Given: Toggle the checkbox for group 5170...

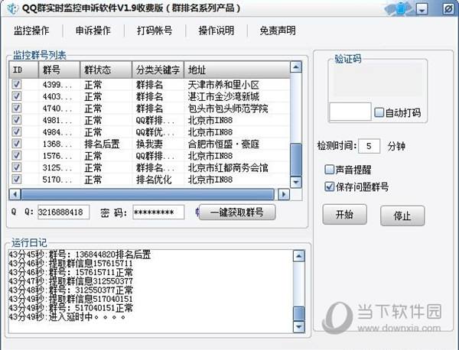Looking at the screenshot, I should coord(16,179).
